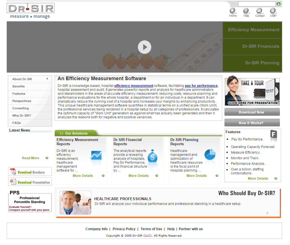Click the Contact envelope icon

pyautogui.click(x=259, y=11)
